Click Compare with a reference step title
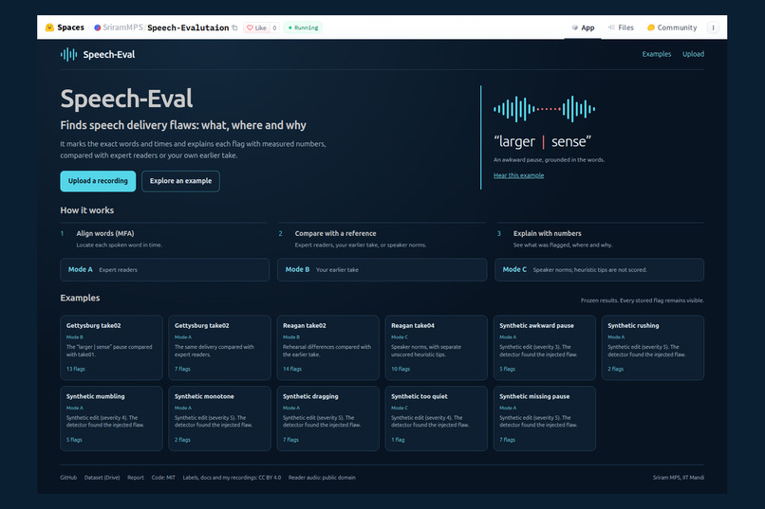Image resolution: width=765 pixels, height=509 pixels. [x=335, y=234]
